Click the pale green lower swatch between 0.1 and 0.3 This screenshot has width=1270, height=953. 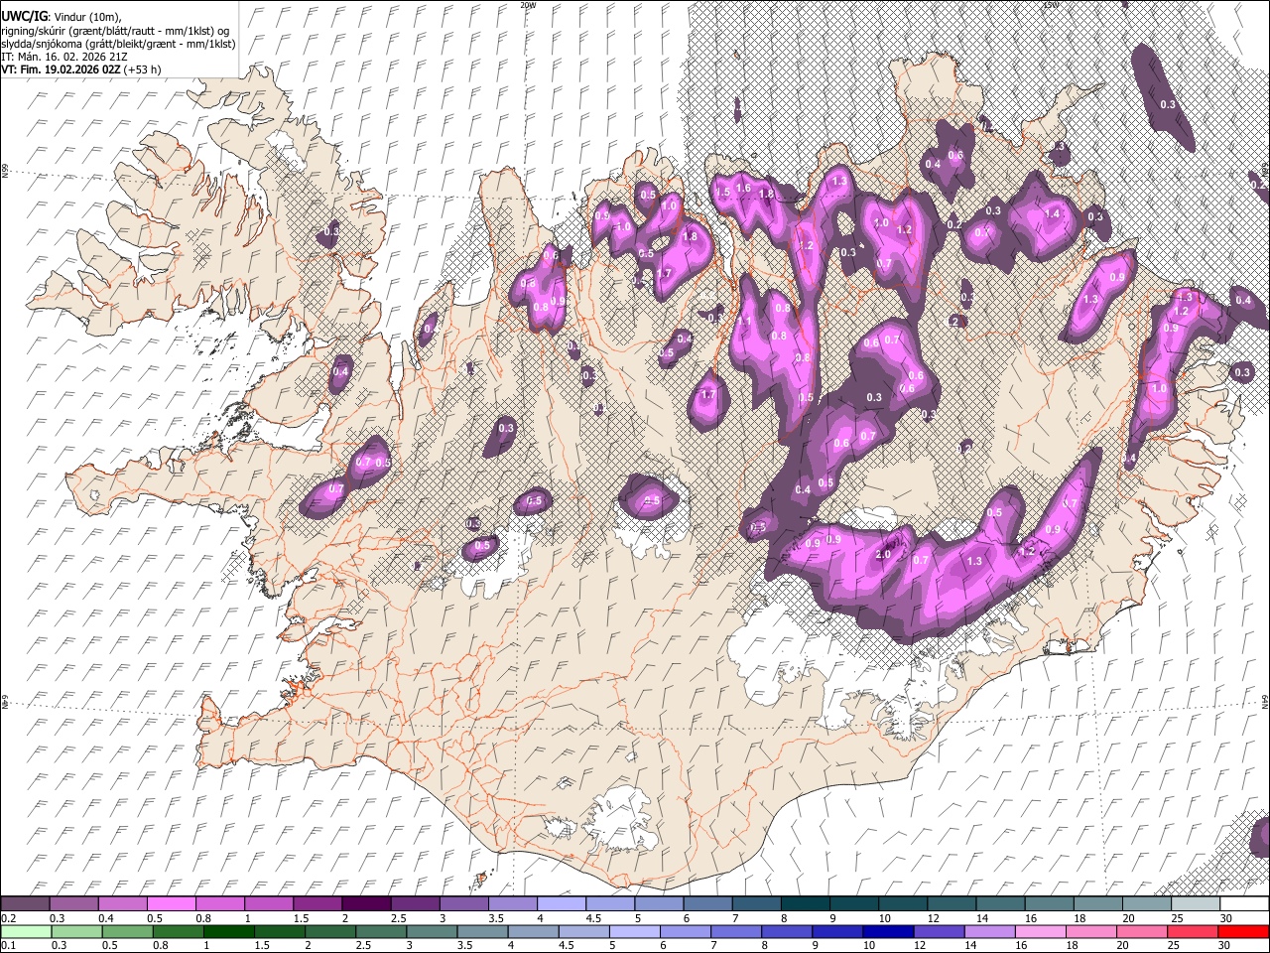coord(26,932)
